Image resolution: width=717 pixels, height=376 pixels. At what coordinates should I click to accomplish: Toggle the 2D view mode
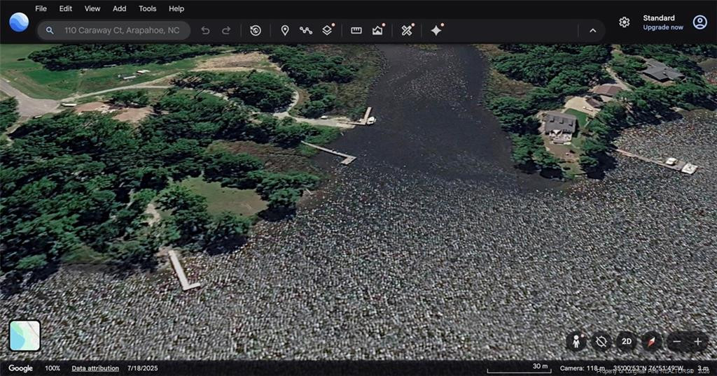click(626, 342)
